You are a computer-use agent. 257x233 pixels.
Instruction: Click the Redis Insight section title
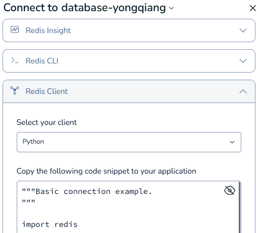pos(48,30)
